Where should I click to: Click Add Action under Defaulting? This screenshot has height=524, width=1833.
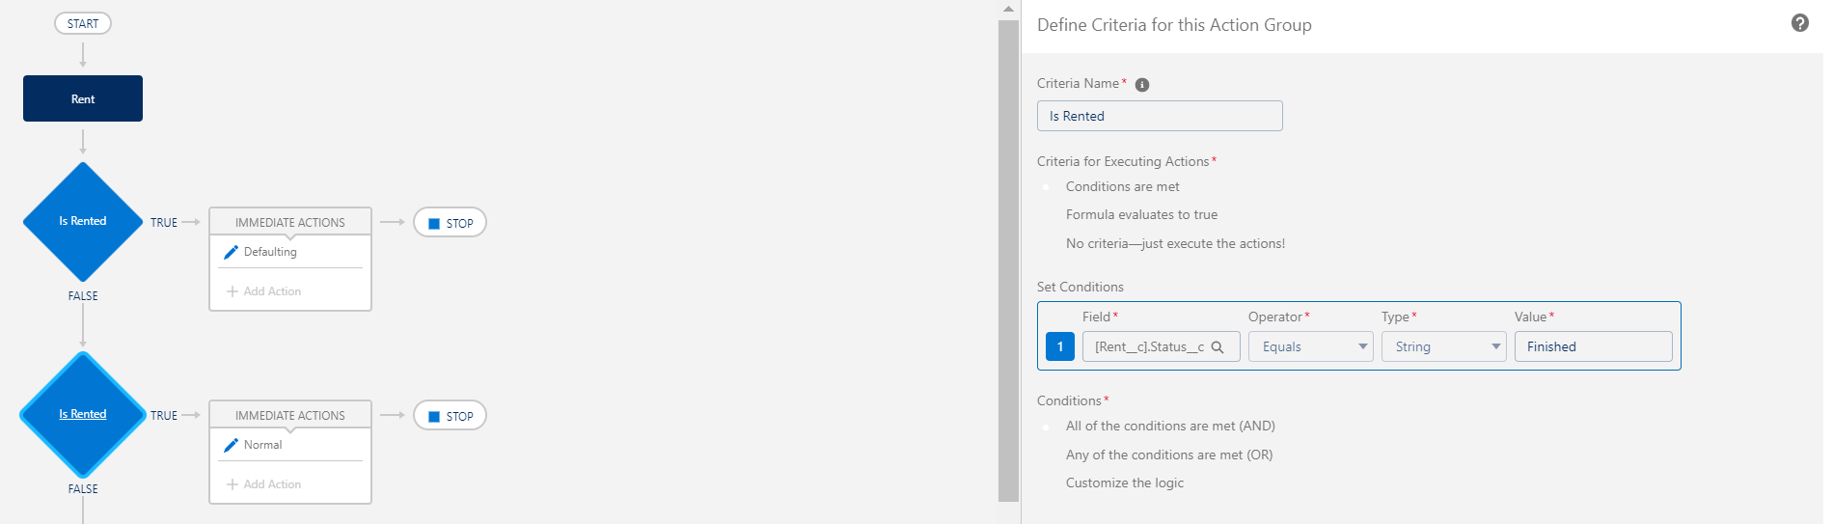point(264,291)
